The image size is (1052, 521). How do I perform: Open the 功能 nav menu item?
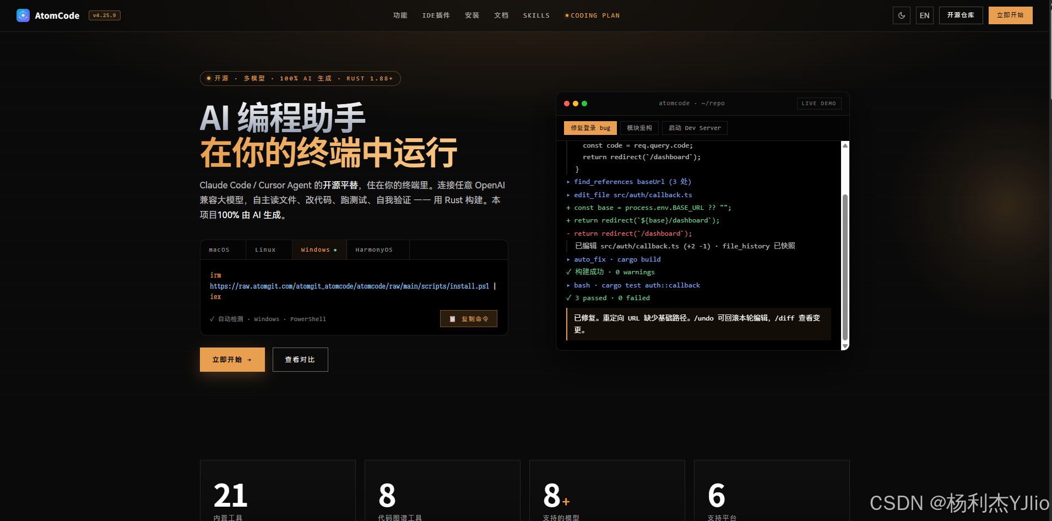[x=400, y=15]
